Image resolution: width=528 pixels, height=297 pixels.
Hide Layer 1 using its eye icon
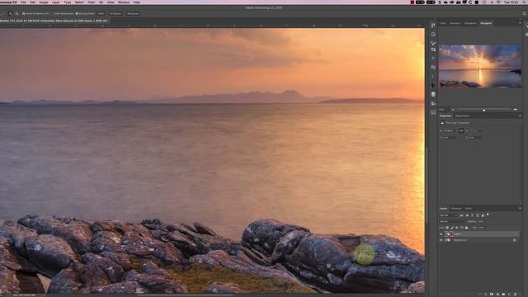click(441, 233)
